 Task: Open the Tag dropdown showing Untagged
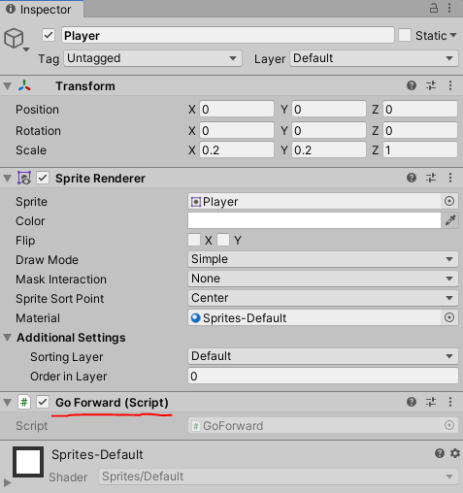152,58
